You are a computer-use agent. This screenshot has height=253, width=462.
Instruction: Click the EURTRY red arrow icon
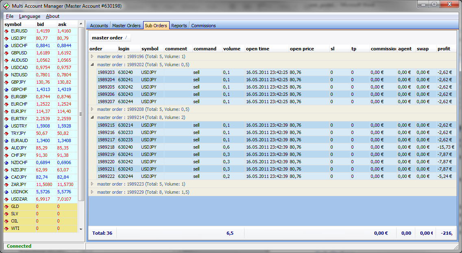pyautogui.click(x=7, y=119)
